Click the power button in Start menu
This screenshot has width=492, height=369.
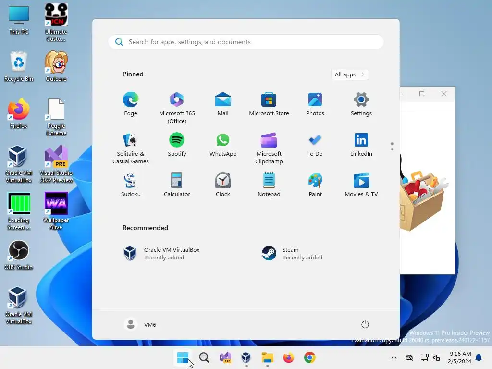tap(365, 324)
